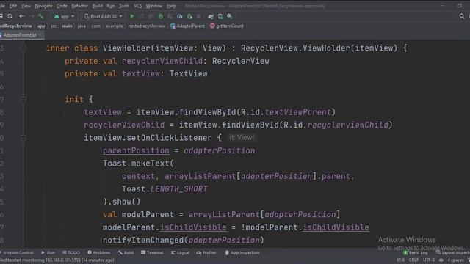Open the Run tool window at bottom
The height and width of the screenshot is (264, 470).
(48, 252)
